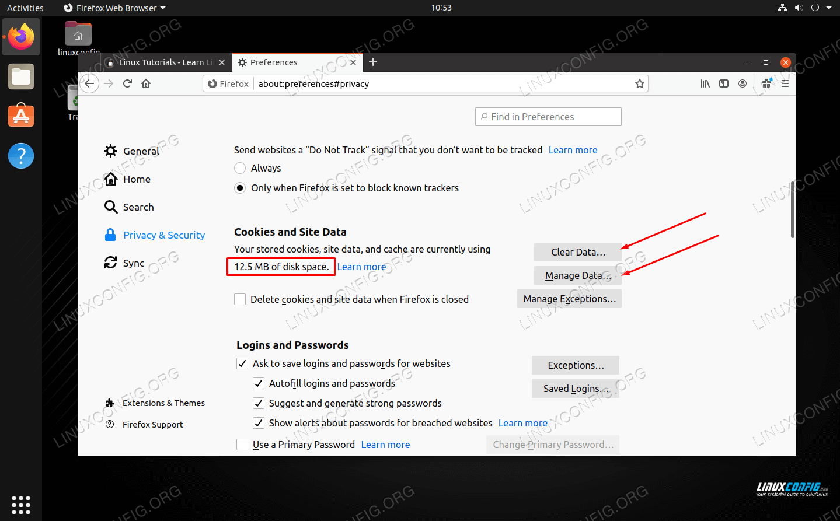Image resolution: width=840 pixels, height=521 pixels.
Task: Open Home preferences category
Action: coord(127,179)
